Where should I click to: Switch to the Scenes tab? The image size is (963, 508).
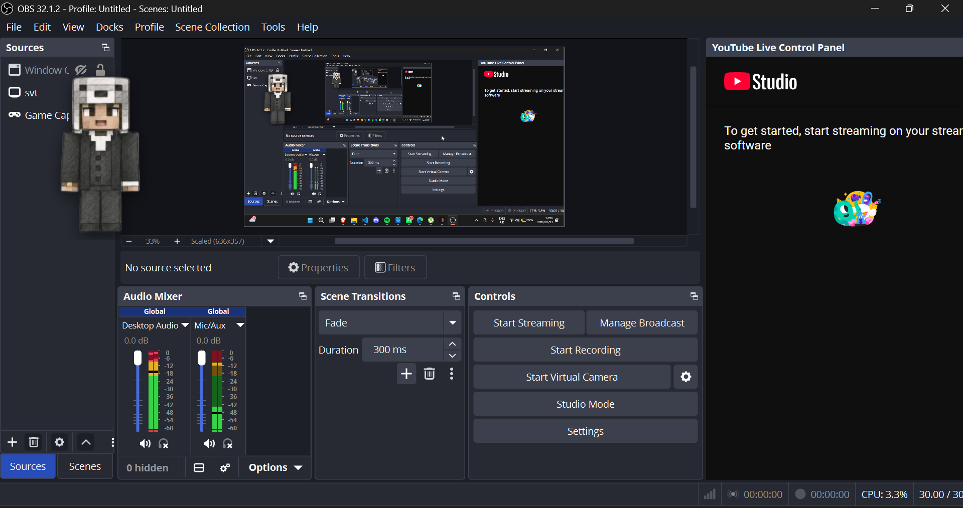click(x=85, y=466)
